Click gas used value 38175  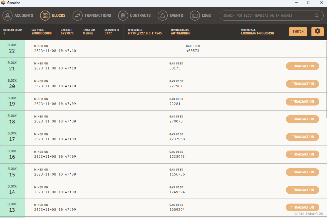click(175, 68)
